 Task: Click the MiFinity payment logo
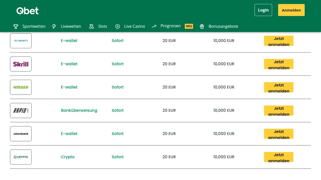point(21,41)
